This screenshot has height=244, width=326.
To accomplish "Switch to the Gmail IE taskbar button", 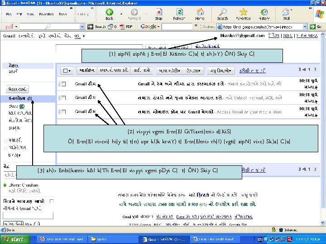I will tap(164, 239).
